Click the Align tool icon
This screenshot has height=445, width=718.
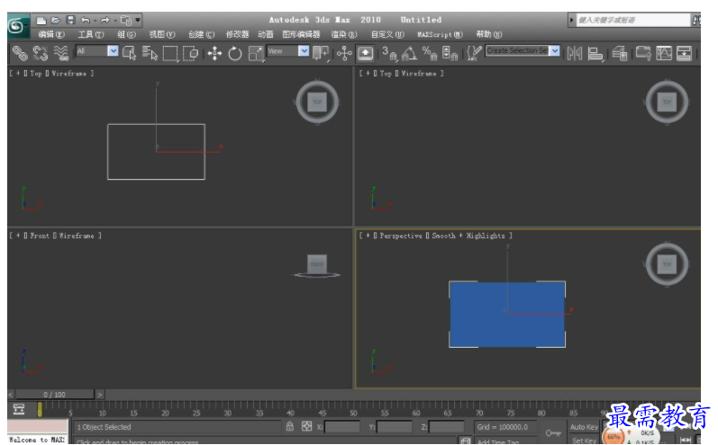(x=595, y=53)
